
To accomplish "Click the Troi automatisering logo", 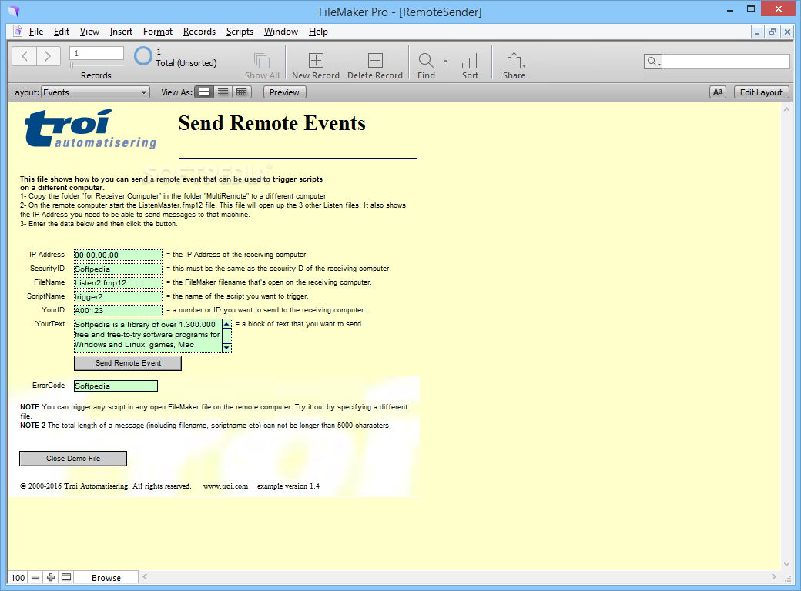I will pyautogui.click(x=90, y=129).
